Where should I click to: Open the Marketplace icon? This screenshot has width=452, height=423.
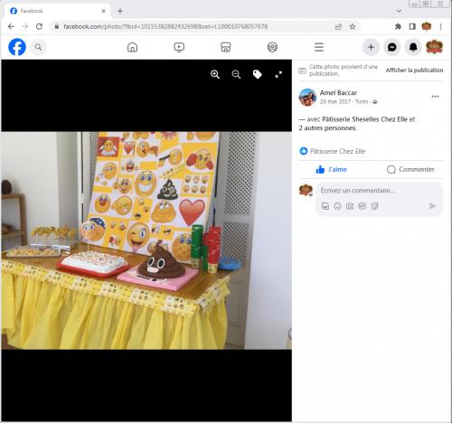pos(226,47)
